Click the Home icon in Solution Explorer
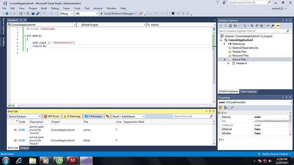Screen dimensions: 294x165 [x=230, y=26]
